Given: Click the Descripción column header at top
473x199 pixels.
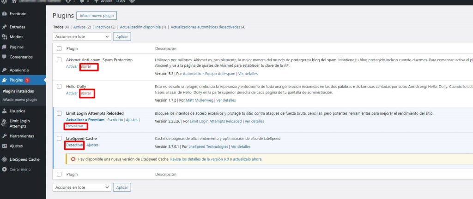Looking at the screenshot, I should (166, 48).
